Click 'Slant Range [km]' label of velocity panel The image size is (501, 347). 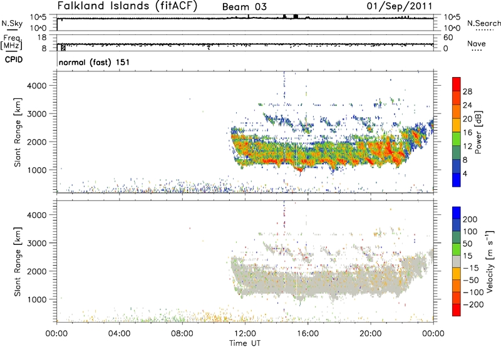18,262
